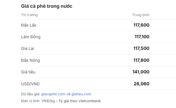This screenshot has width=176, height=108.
Task: Click the Đắk Lắk market row
Action: click(99, 25)
